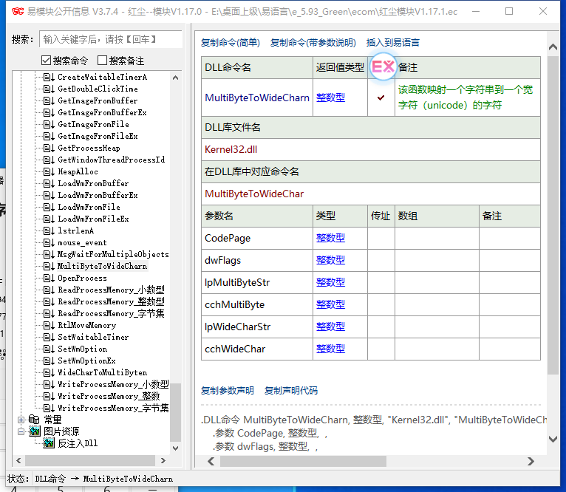The height and width of the screenshot is (492, 566).
Task: Click the Kernel32.dll library file name
Action: pos(231,149)
